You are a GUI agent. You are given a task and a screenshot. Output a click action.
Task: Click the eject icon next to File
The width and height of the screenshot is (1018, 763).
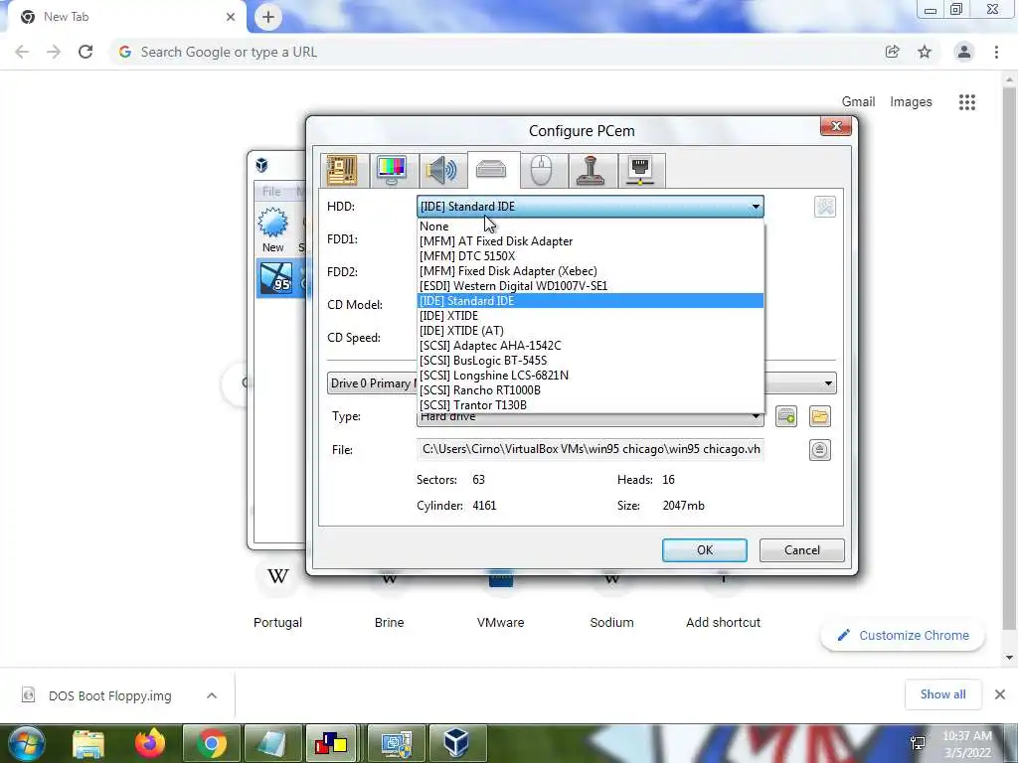pyautogui.click(x=820, y=450)
